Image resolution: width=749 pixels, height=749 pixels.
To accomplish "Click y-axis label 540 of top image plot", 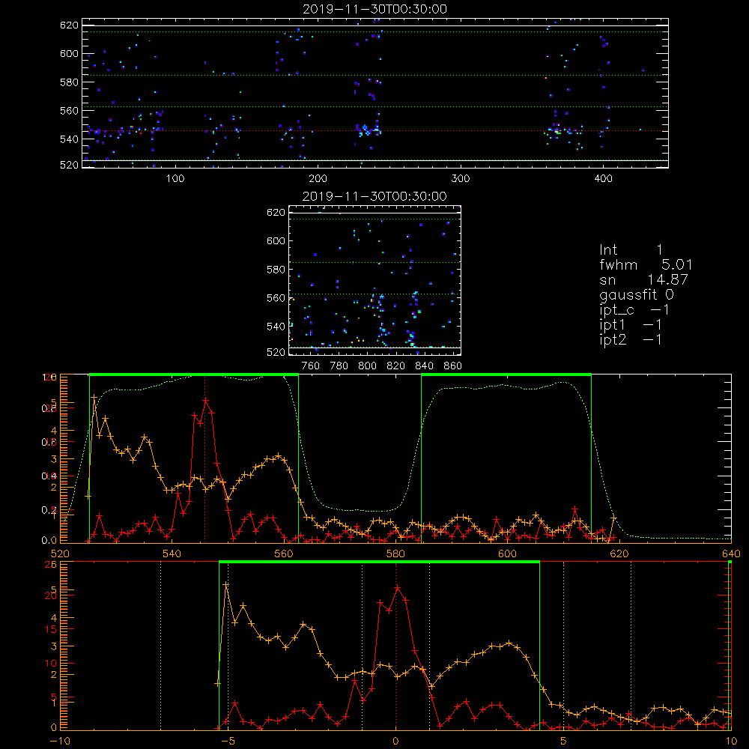I will coord(69,139).
